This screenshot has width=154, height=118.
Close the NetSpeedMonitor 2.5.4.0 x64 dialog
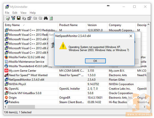[x=131, y=36]
